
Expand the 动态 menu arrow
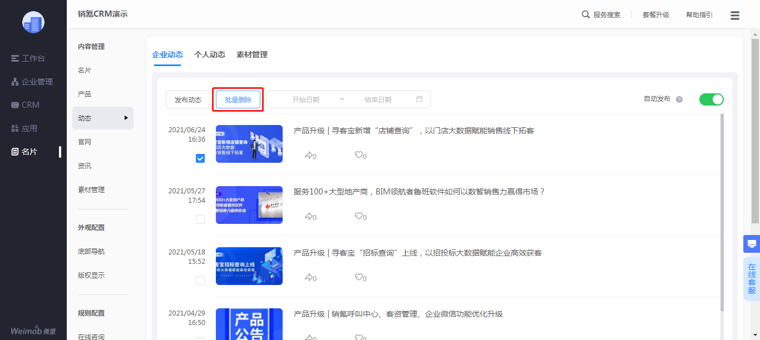[126, 118]
